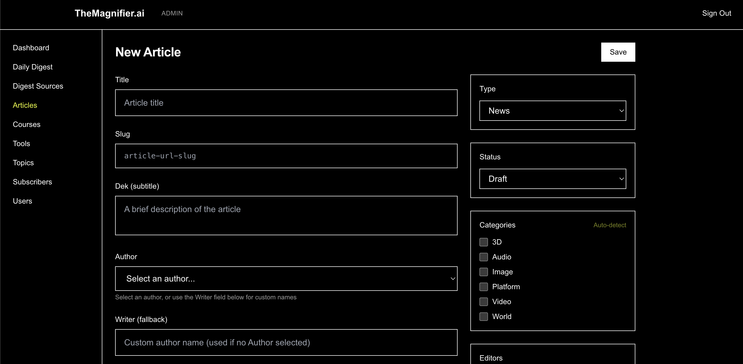Click the Auto-detect link for categories
The image size is (743, 364).
[x=609, y=225]
